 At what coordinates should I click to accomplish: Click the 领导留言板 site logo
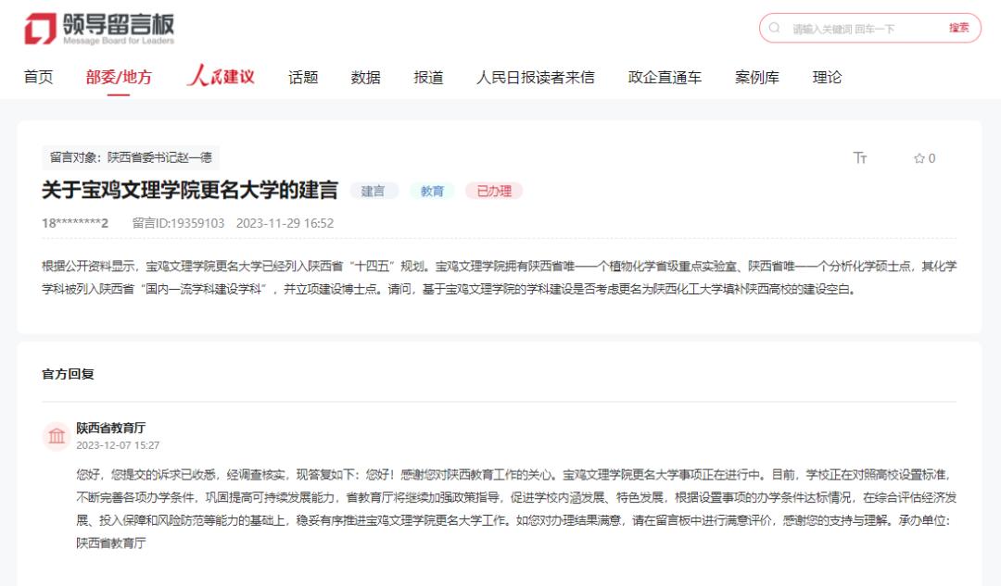(x=99, y=29)
